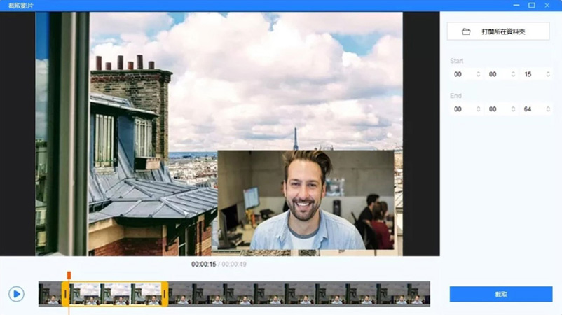
Task: Click the folder icon in open-folder button
Action: point(466,31)
